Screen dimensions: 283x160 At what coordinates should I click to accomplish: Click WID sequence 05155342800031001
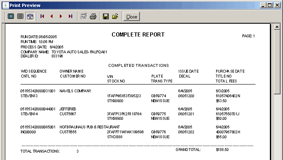(x=38, y=91)
